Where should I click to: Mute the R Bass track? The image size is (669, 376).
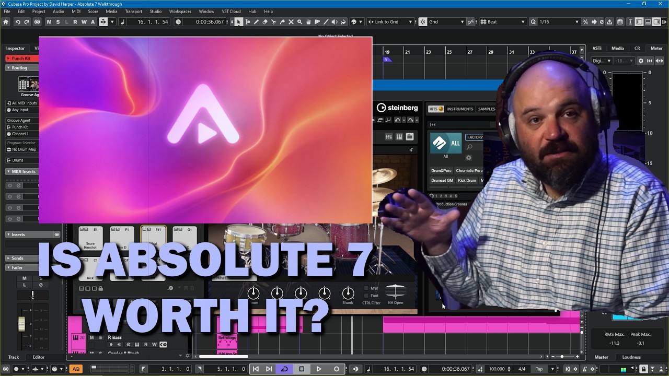pyautogui.click(x=91, y=338)
